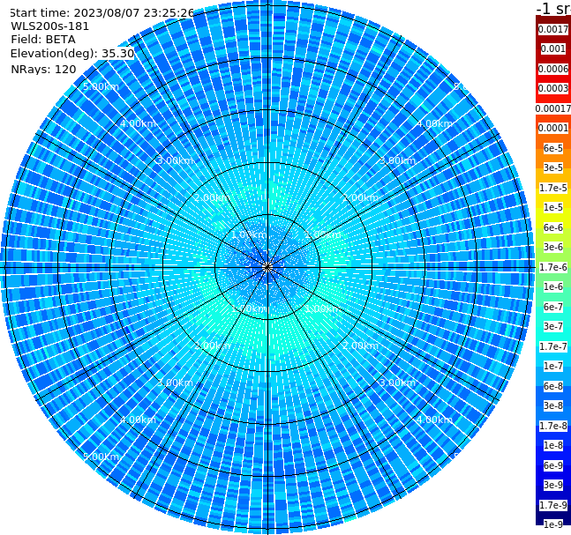Pick the 1e-7 colorbar value
571x535 pixels.
[553, 366]
